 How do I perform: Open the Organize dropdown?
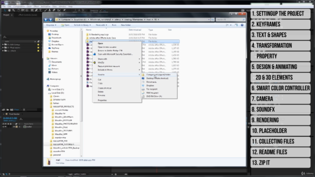(51, 25)
